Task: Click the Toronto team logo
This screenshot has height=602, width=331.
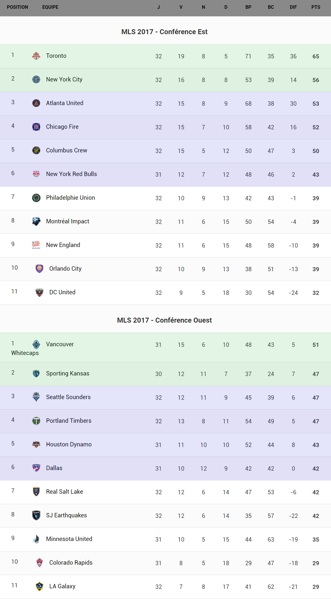Action: click(x=36, y=56)
